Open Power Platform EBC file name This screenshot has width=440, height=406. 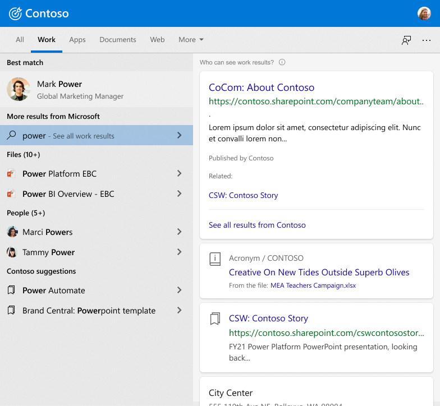click(59, 174)
